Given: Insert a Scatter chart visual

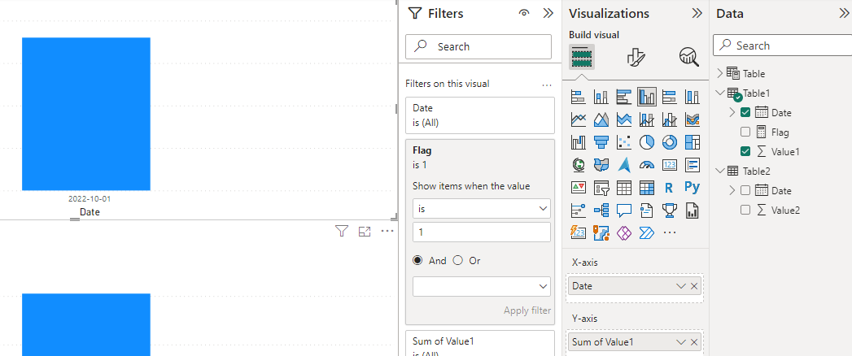Looking at the screenshot, I should [x=624, y=142].
